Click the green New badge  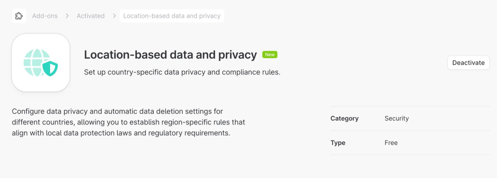[270, 55]
